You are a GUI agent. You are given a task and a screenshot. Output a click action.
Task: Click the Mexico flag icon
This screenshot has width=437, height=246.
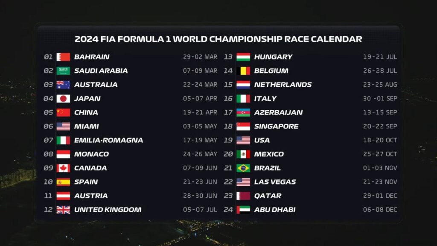click(x=243, y=154)
